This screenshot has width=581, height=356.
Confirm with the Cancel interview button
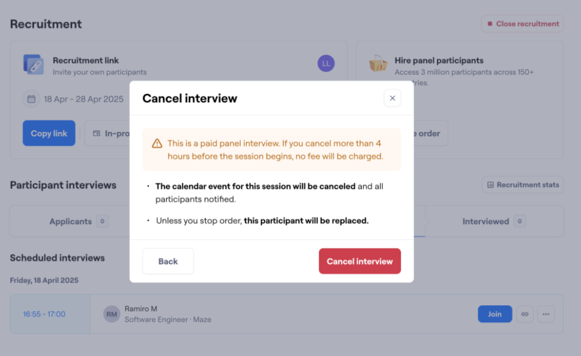coord(360,261)
